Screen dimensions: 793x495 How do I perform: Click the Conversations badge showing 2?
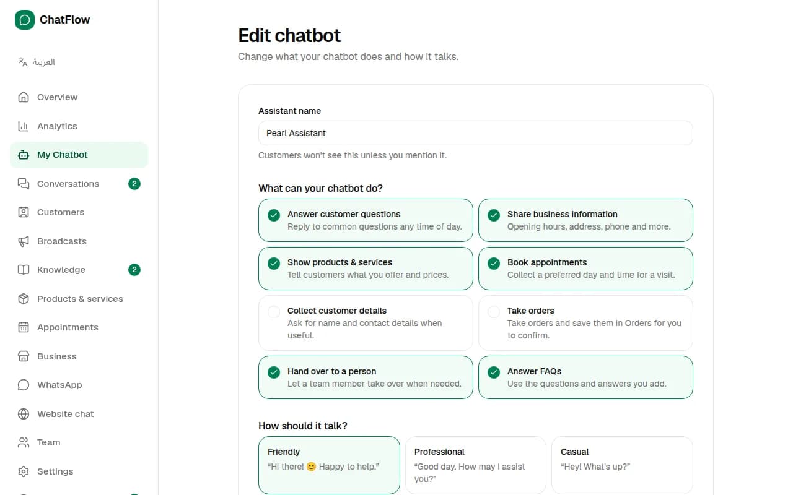134,184
